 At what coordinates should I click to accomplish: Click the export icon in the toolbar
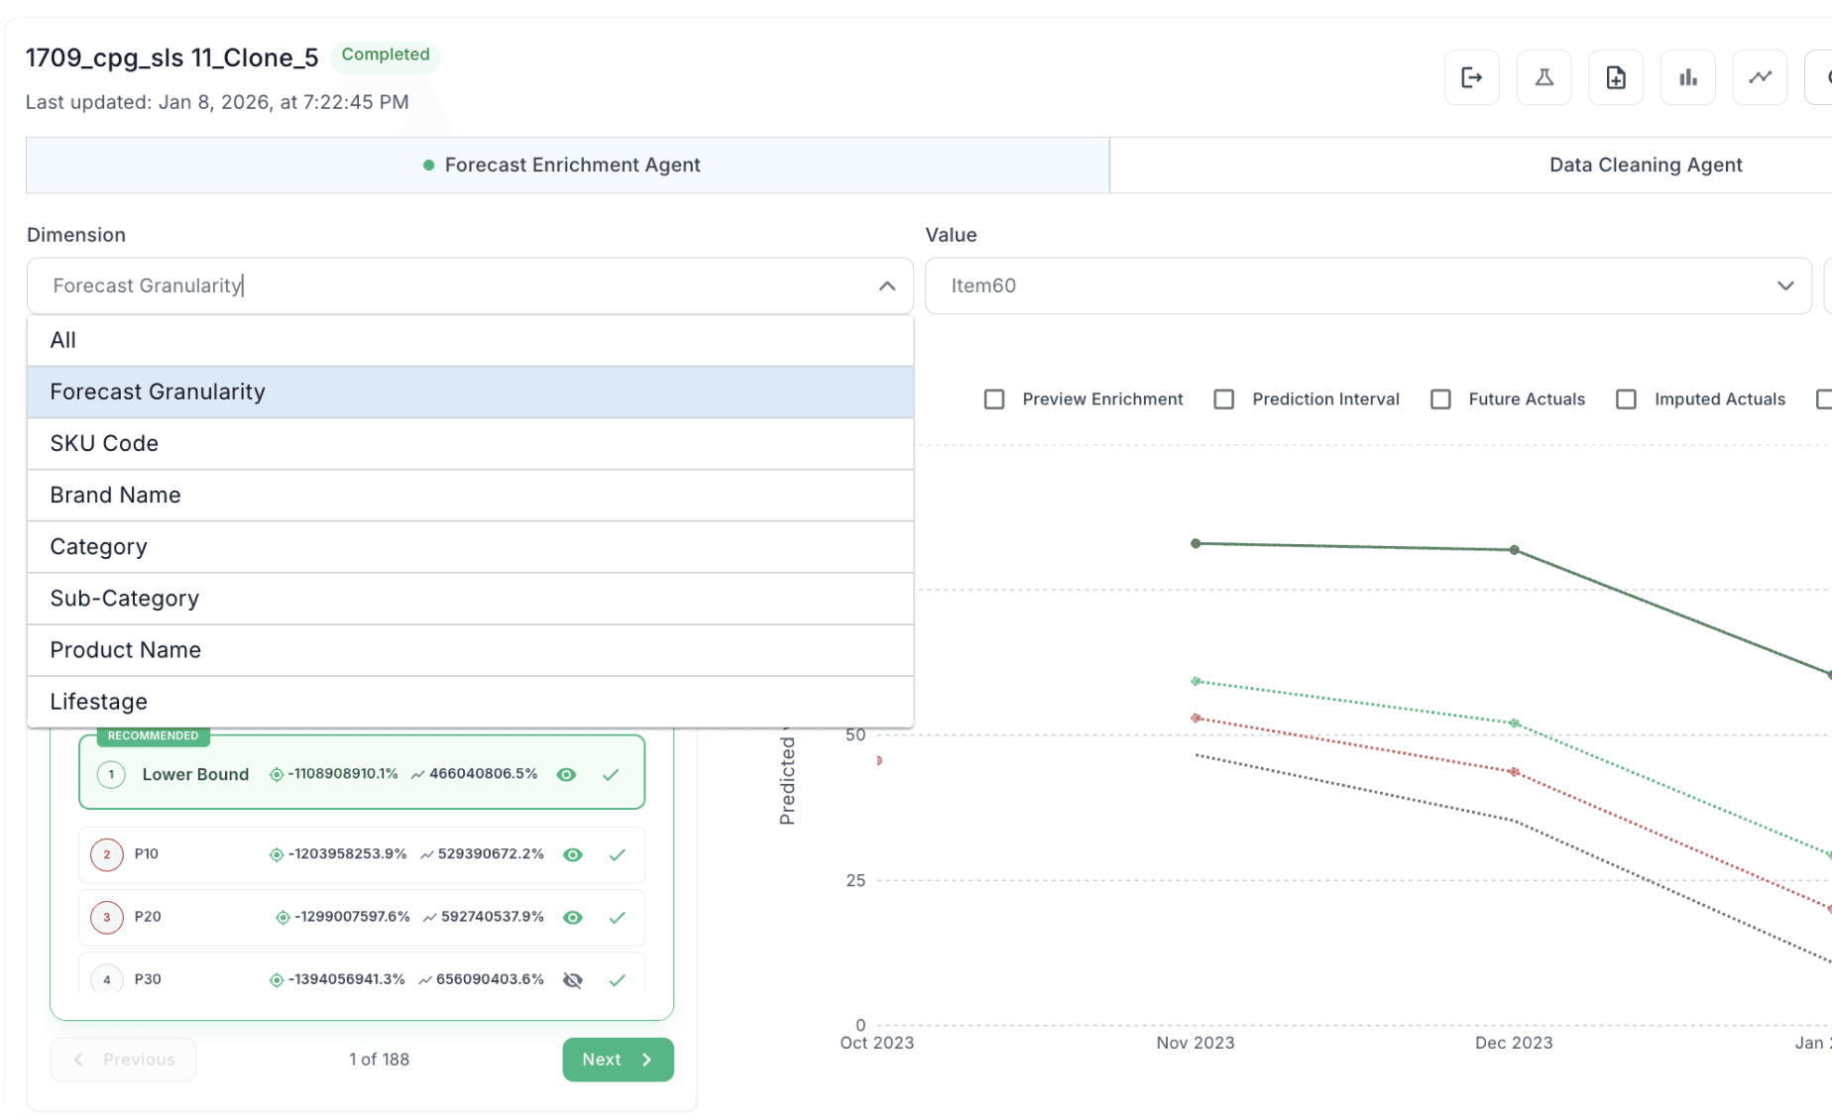1471,77
